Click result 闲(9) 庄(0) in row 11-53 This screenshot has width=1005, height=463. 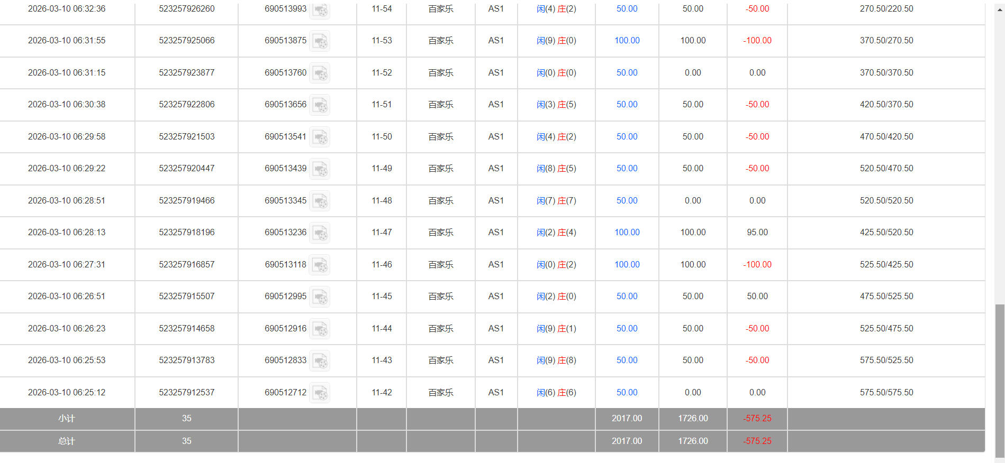coord(556,41)
